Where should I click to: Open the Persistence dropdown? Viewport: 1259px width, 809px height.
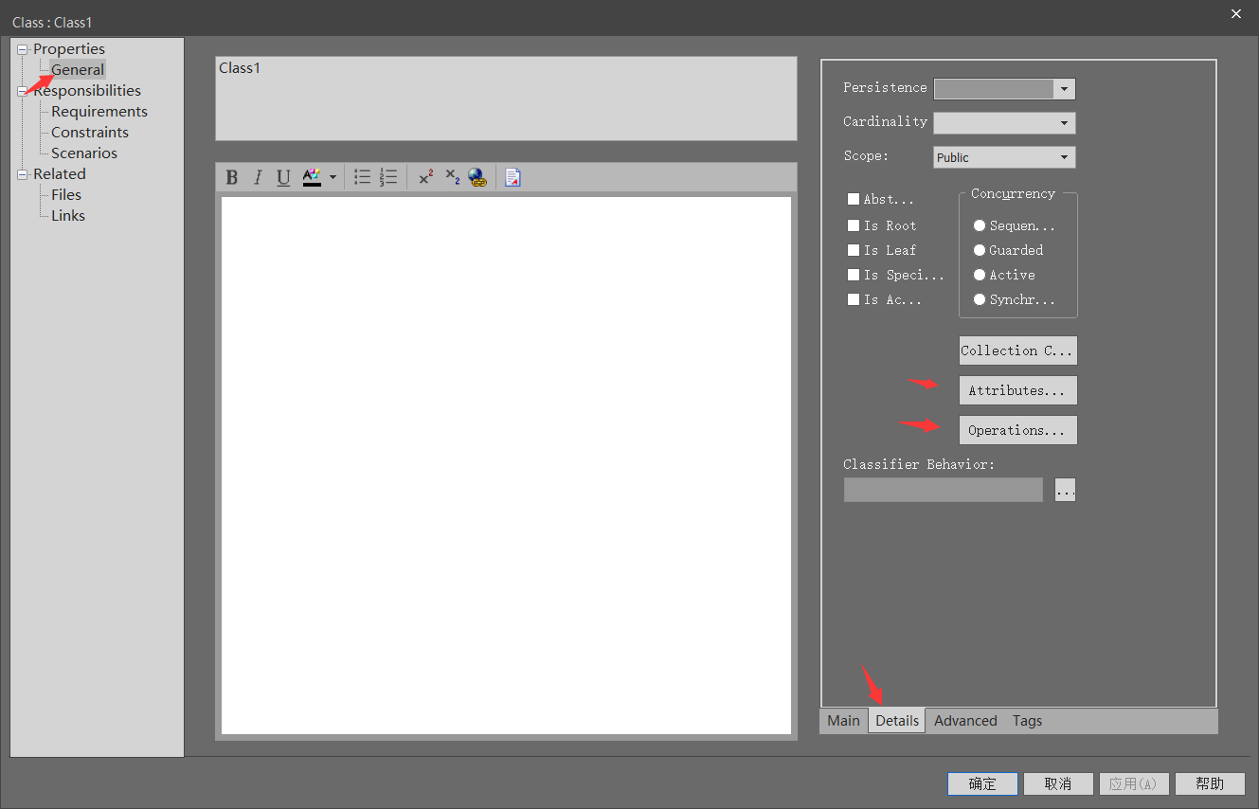coord(1064,88)
